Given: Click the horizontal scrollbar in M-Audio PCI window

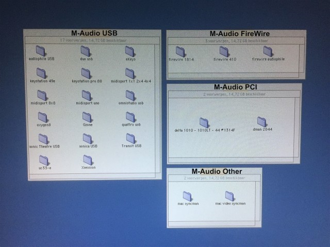Looking at the screenshot, I should pos(231,160).
